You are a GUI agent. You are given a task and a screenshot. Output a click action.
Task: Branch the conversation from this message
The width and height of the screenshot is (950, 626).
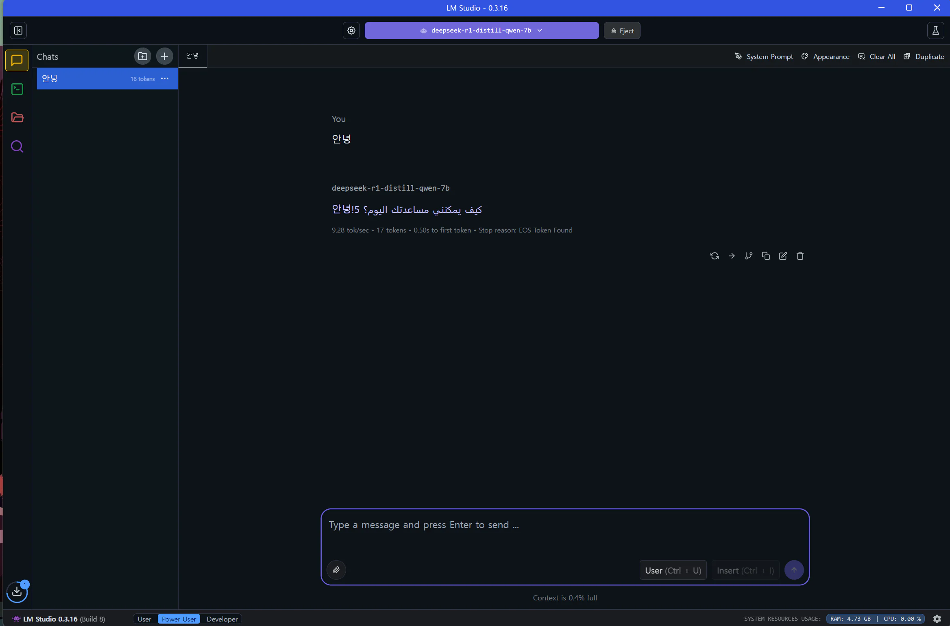click(749, 256)
